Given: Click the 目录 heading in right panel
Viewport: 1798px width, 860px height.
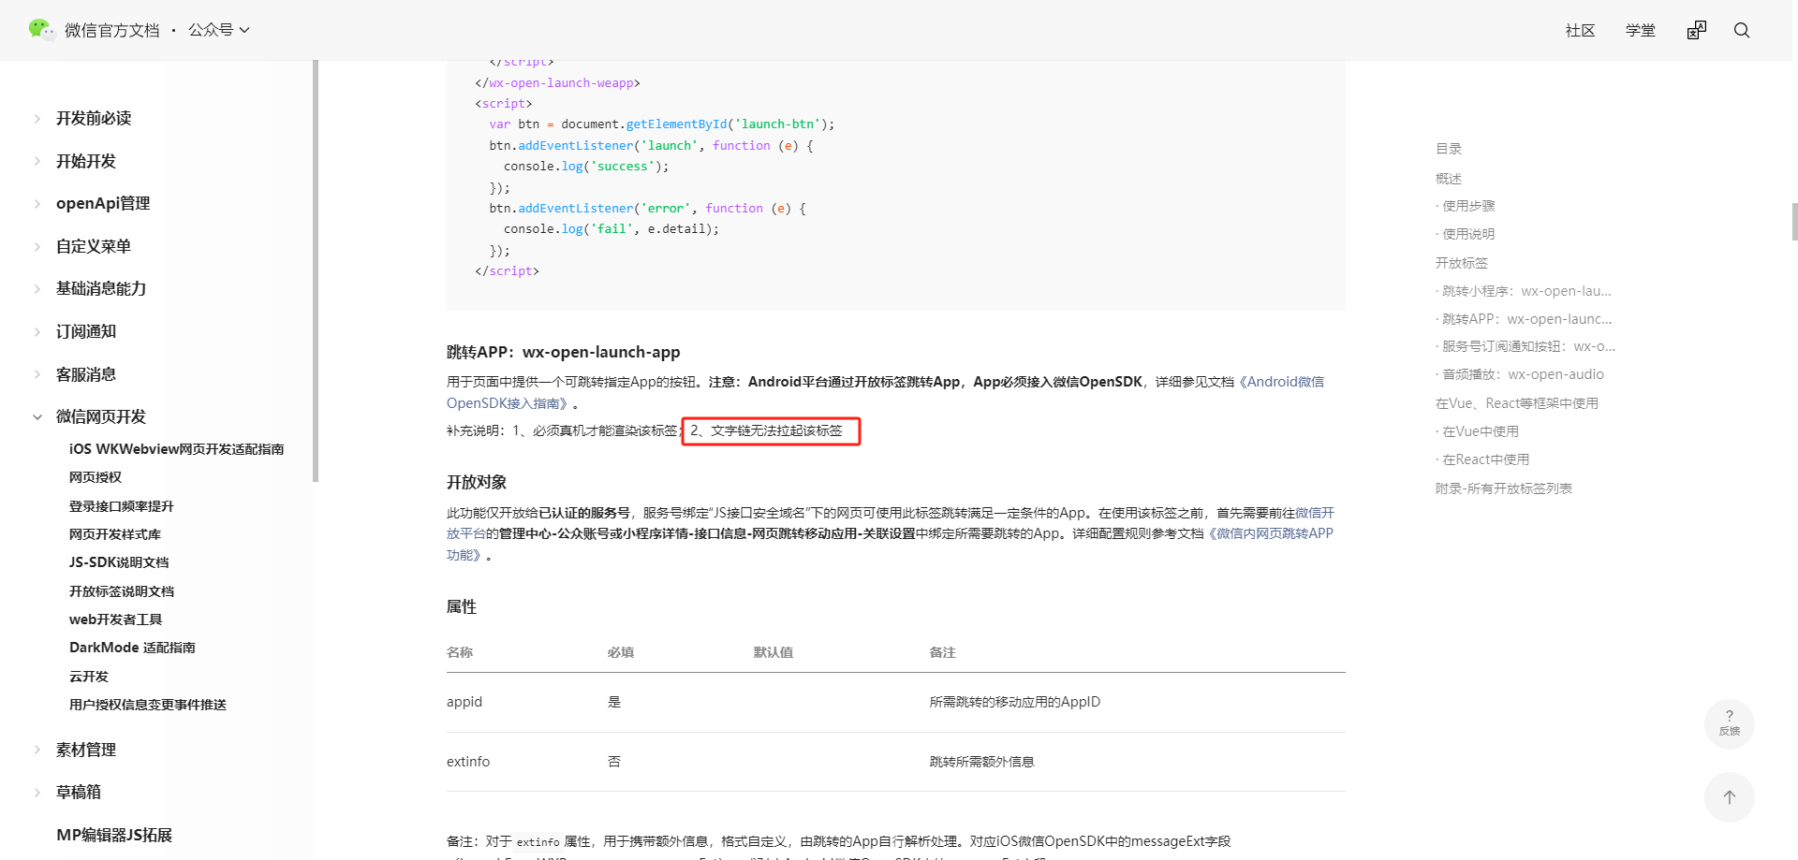Looking at the screenshot, I should click(x=1449, y=149).
